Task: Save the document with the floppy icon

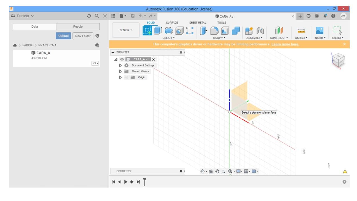Action: (x=132, y=16)
